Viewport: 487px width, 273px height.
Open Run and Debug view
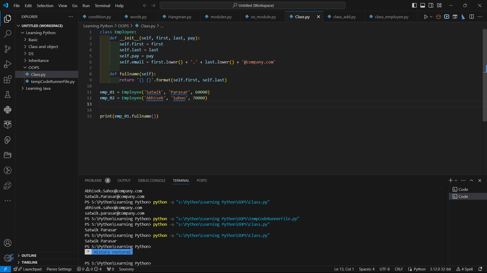click(7, 64)
